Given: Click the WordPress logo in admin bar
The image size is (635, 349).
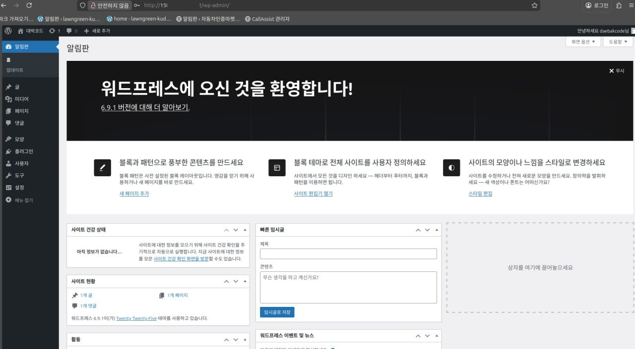Looking at the screenshot, I should [x=8, y=31].
